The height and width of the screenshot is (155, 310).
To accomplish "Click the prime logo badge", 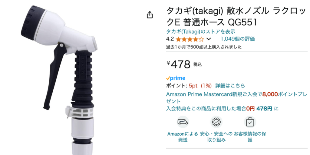I will coord(176,78).
